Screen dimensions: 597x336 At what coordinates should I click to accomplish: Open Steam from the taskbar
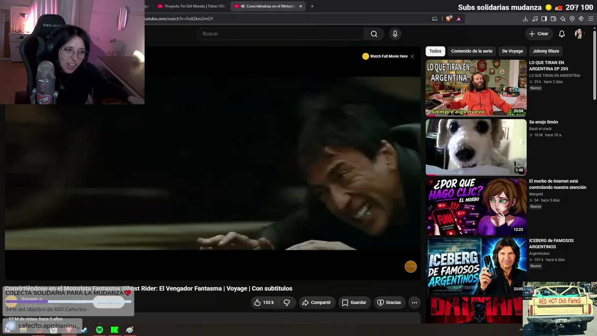coord(84,330)
